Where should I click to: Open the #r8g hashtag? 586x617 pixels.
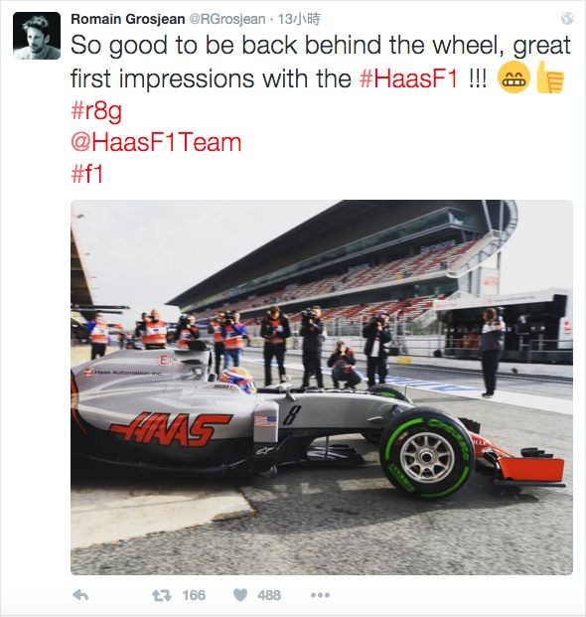[x=96, y=110]
